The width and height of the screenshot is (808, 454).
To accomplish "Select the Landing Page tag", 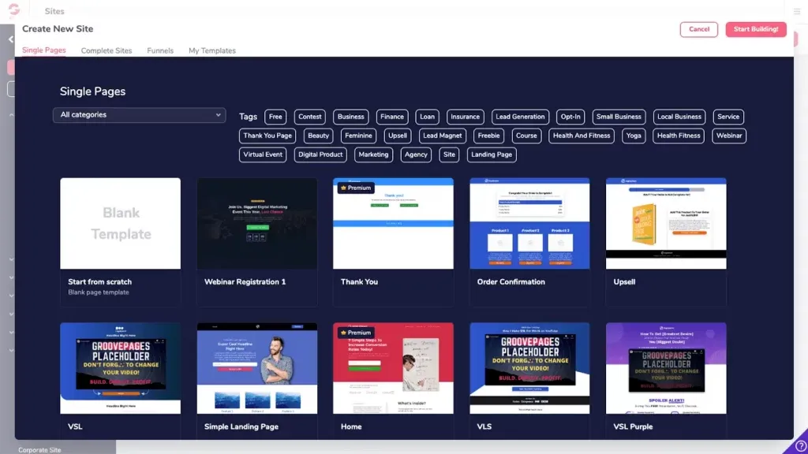I will (x=492, y=154).
